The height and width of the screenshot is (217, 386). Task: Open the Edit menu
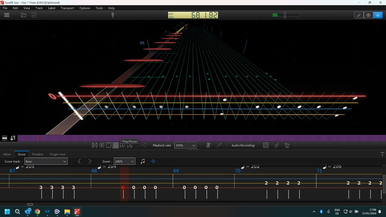pos(15,8)
